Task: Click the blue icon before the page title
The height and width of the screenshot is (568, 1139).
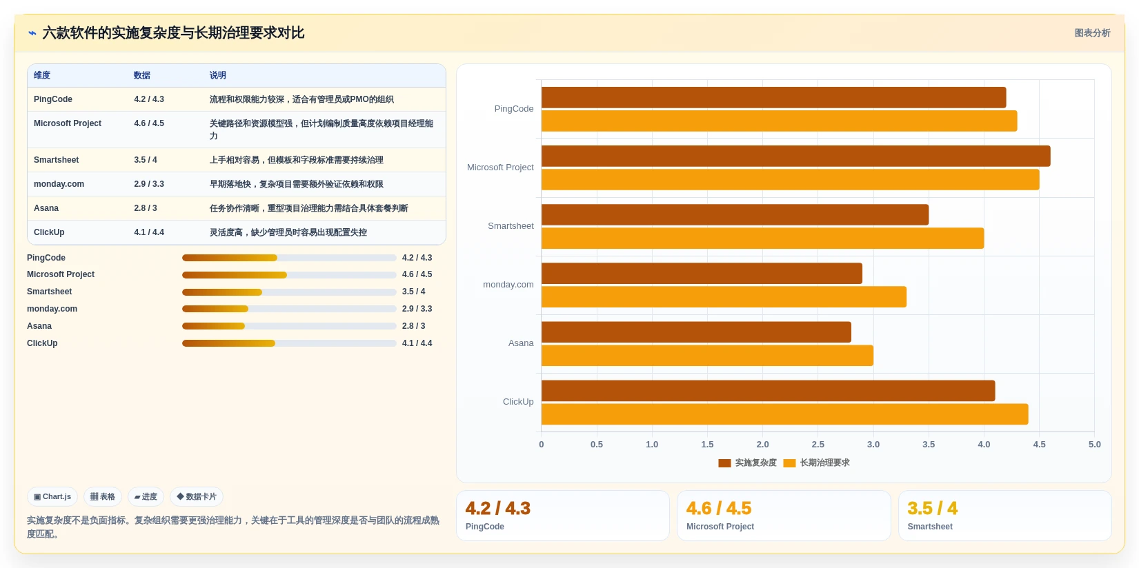Action: [x=32, y=33]
